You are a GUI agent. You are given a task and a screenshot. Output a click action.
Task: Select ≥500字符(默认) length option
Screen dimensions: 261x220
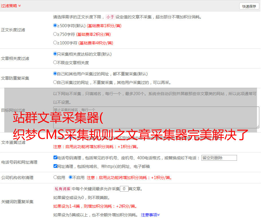[55, 25]
